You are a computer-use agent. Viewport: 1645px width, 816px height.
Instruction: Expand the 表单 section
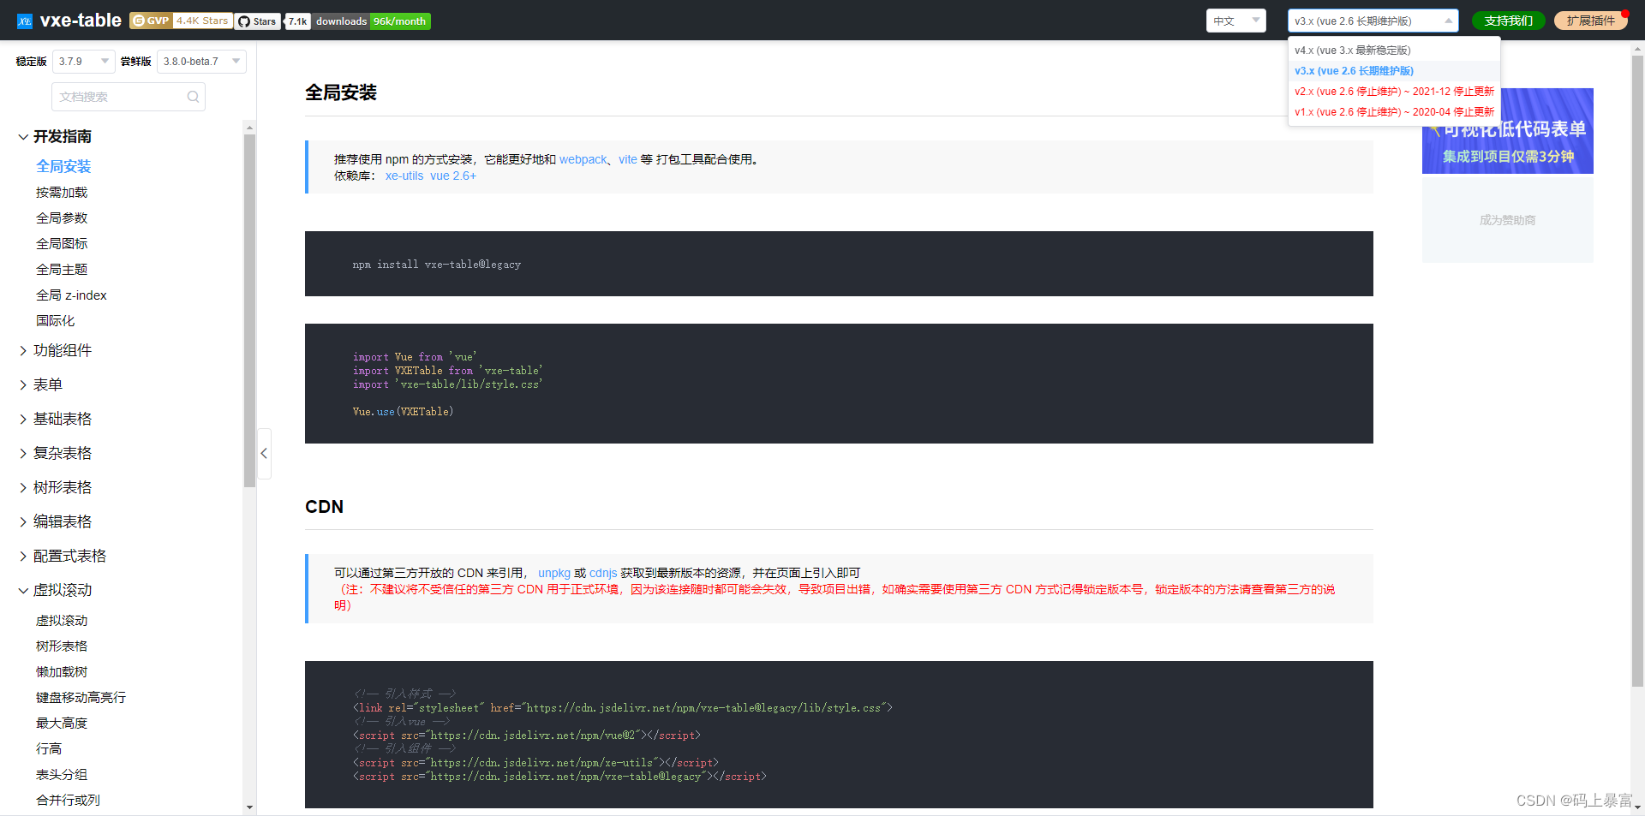[40, 384]
